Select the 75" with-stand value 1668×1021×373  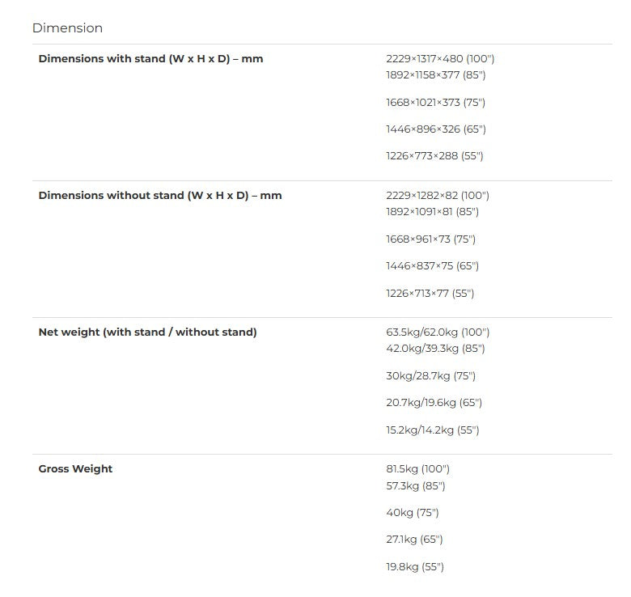point(435,103)
